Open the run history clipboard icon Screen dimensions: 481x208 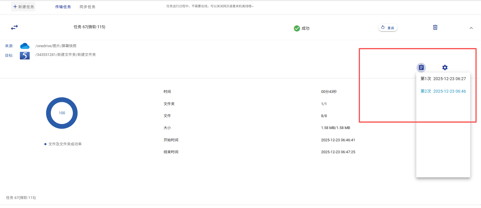pyautogui.click(x=421, y=68)
